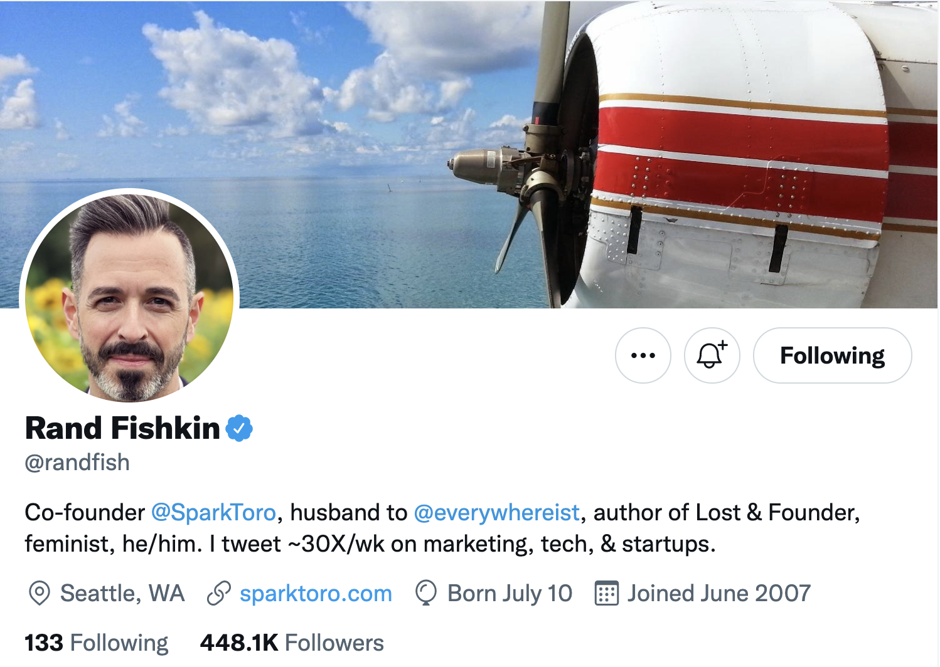Open the three-dots more options menu
The height and width of the screenshot is (667, 940).
click(643, 355)
